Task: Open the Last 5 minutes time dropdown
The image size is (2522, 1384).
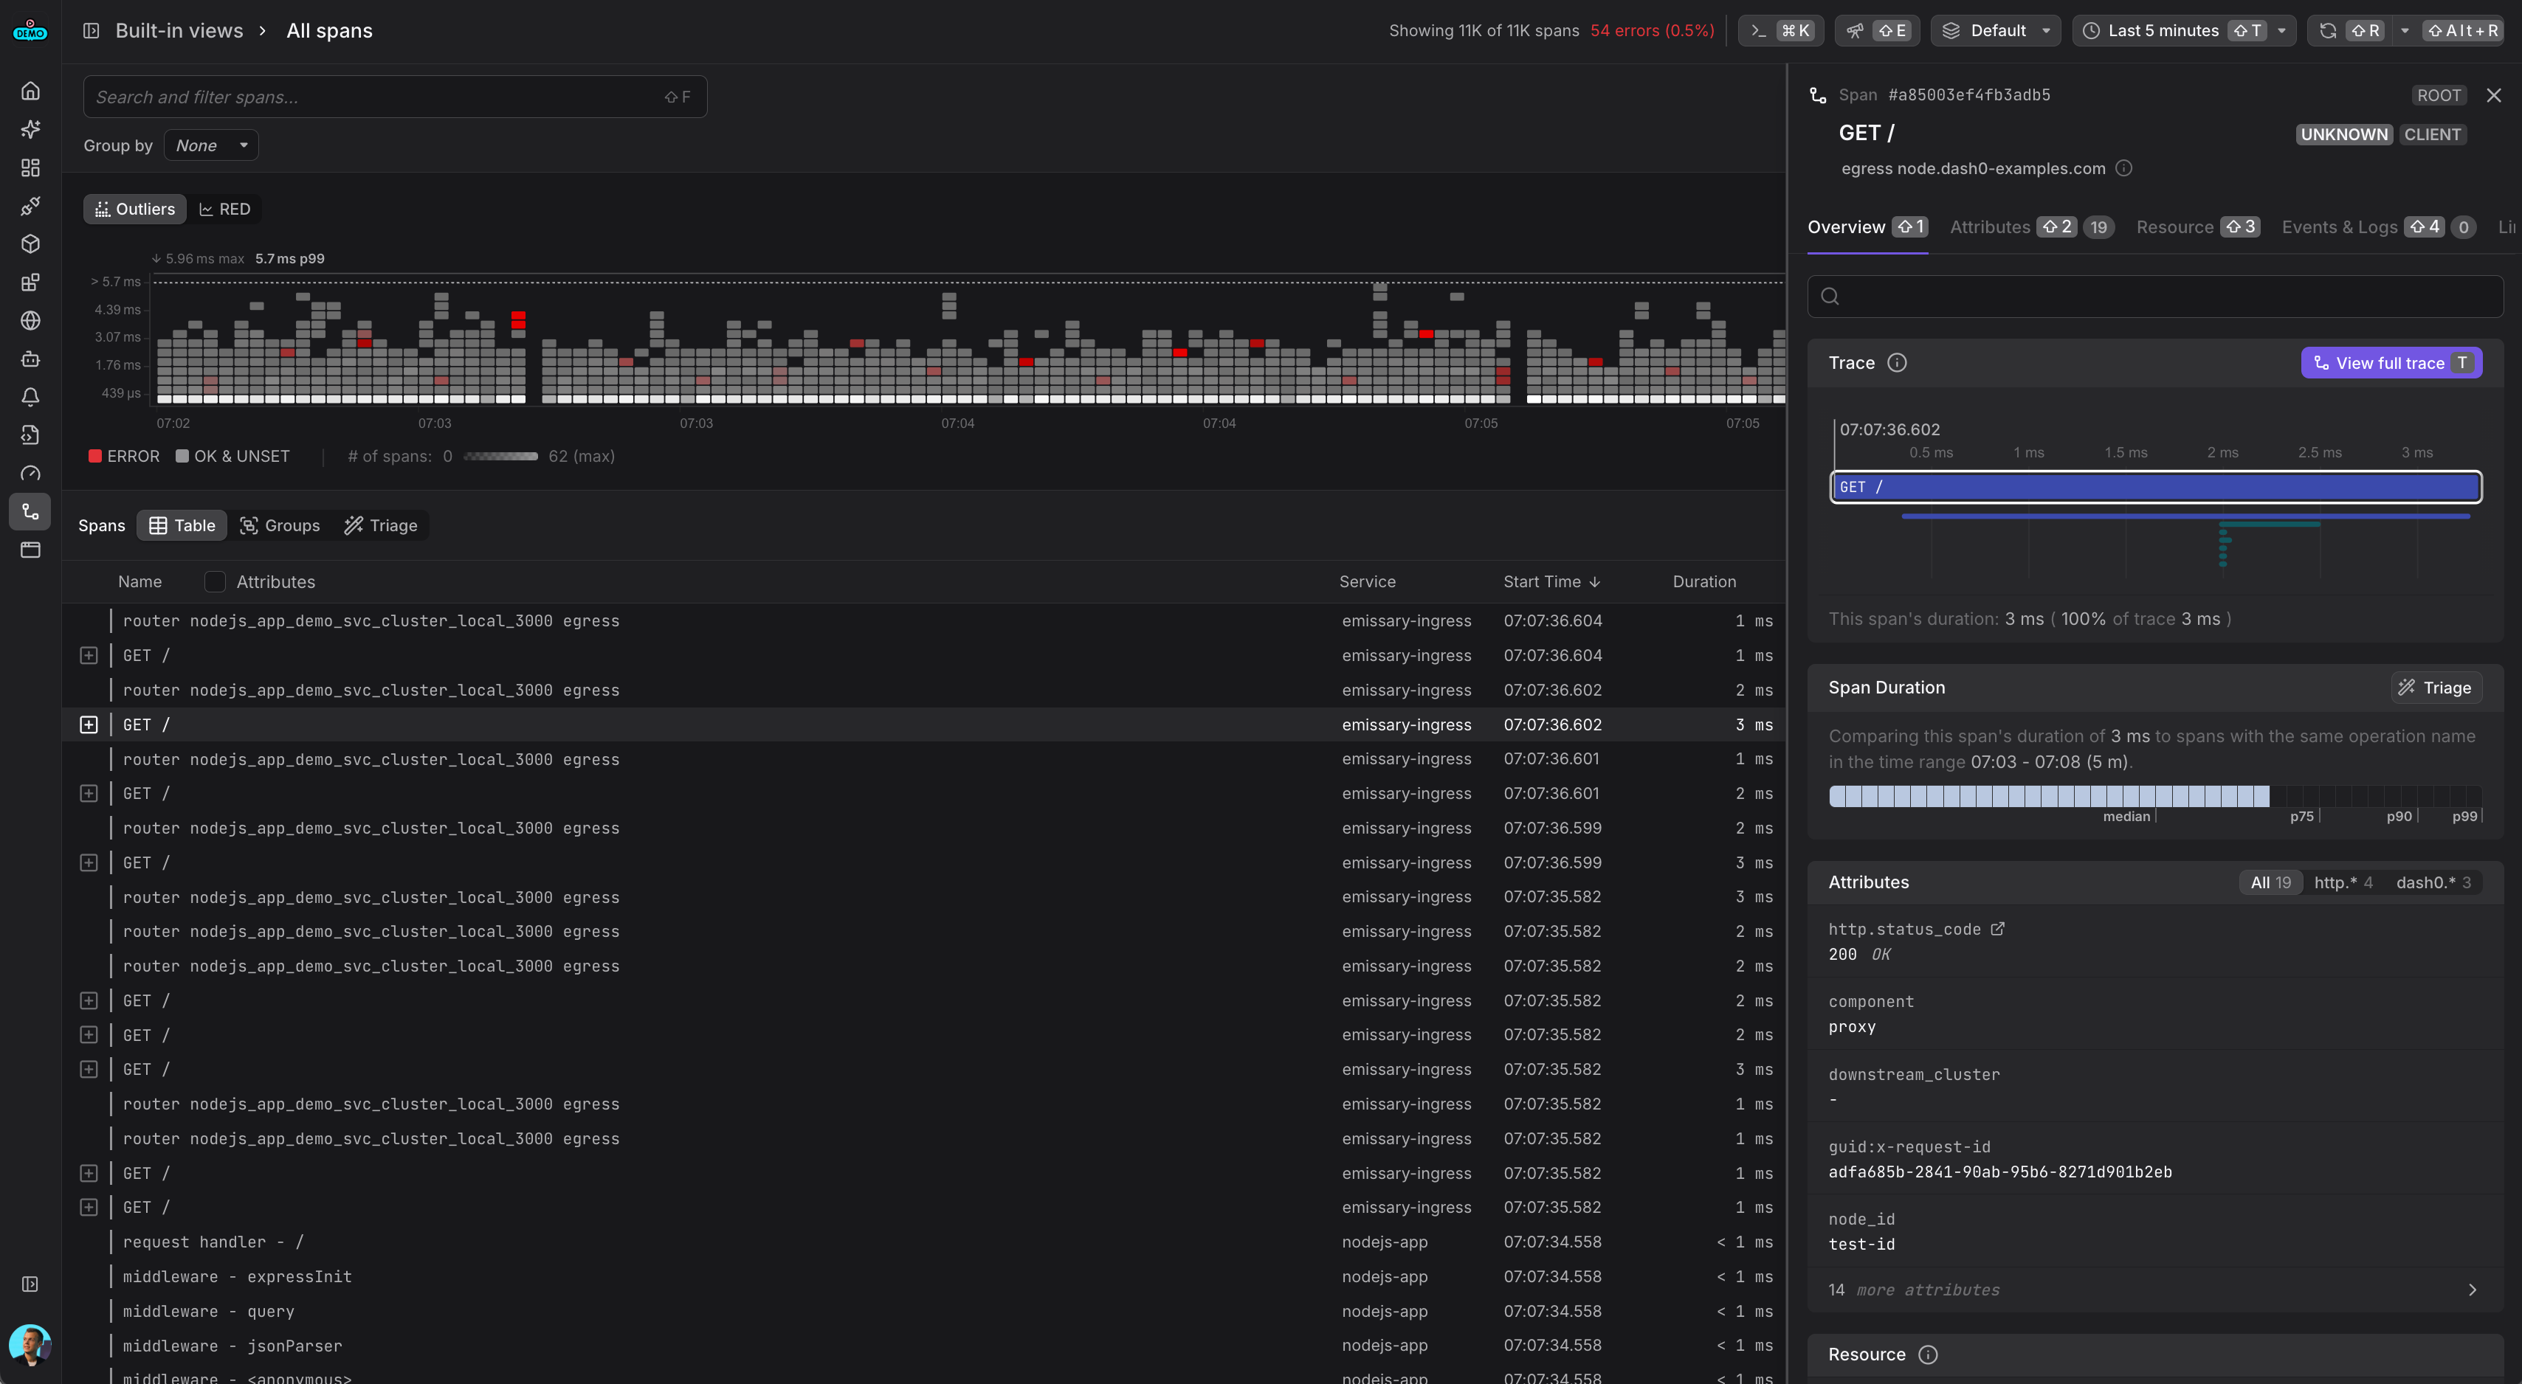Action: (2184, 30)
